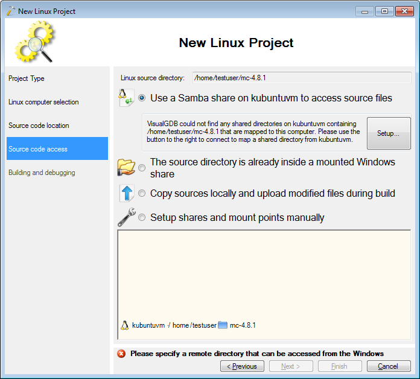The height and width of the screenshot is (379, 420).
Task: Select Use a Samba share radio button
Action: click(x=142, y=98)
